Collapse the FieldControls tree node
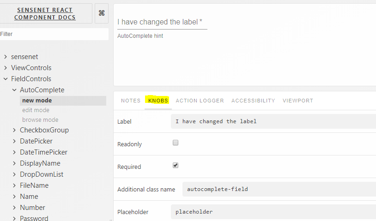This screenshot has height=221, width=376. pos(6,79)
